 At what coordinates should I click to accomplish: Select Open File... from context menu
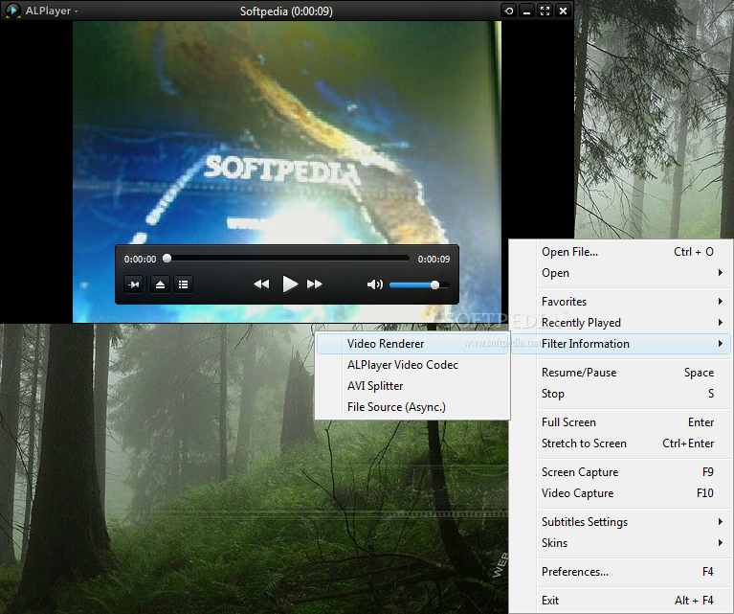click(x=621, y=252)
